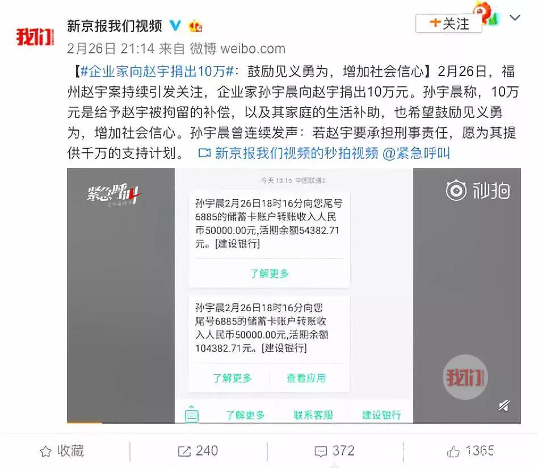Click the orange crown membership badge
This screenshot has width=538, height=468.
(x=196, y=26)
